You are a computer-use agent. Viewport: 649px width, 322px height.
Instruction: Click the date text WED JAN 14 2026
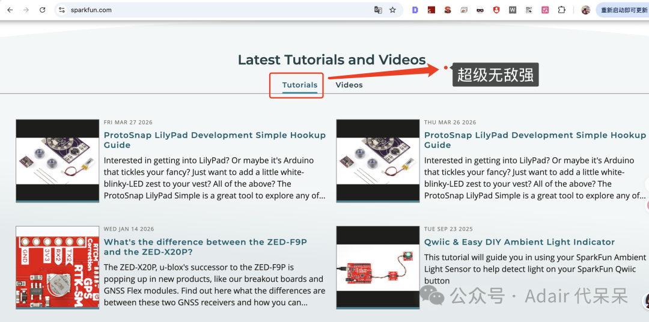pyautogui.click(x=129, y=229)
